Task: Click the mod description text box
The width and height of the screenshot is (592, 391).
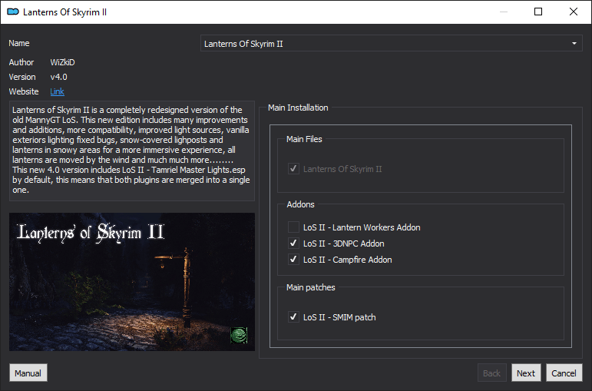Action: (x=132, y=151)
